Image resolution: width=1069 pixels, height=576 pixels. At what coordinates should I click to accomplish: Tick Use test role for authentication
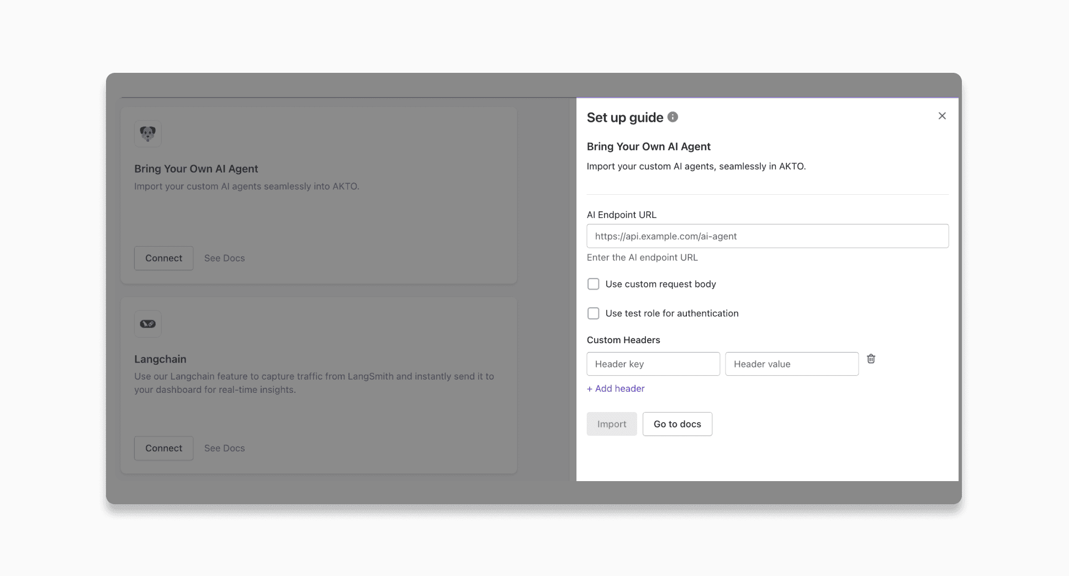click(x=593, y=313)
